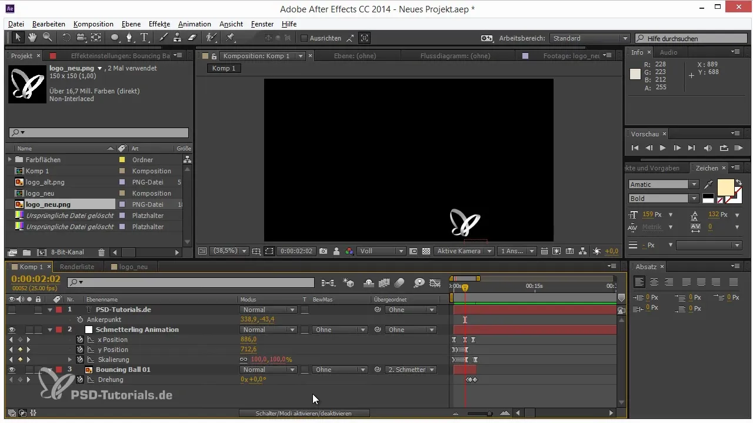
Task: Collapse the Schmetterling Animation layer properties
Action: tap(50, 330)
